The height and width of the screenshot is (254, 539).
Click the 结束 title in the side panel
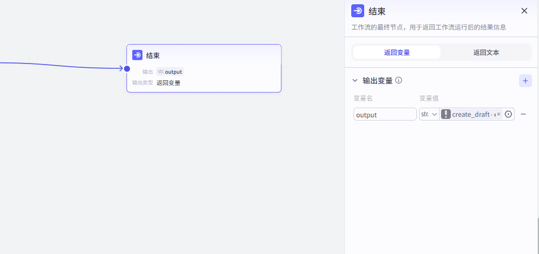click(377, 11)
